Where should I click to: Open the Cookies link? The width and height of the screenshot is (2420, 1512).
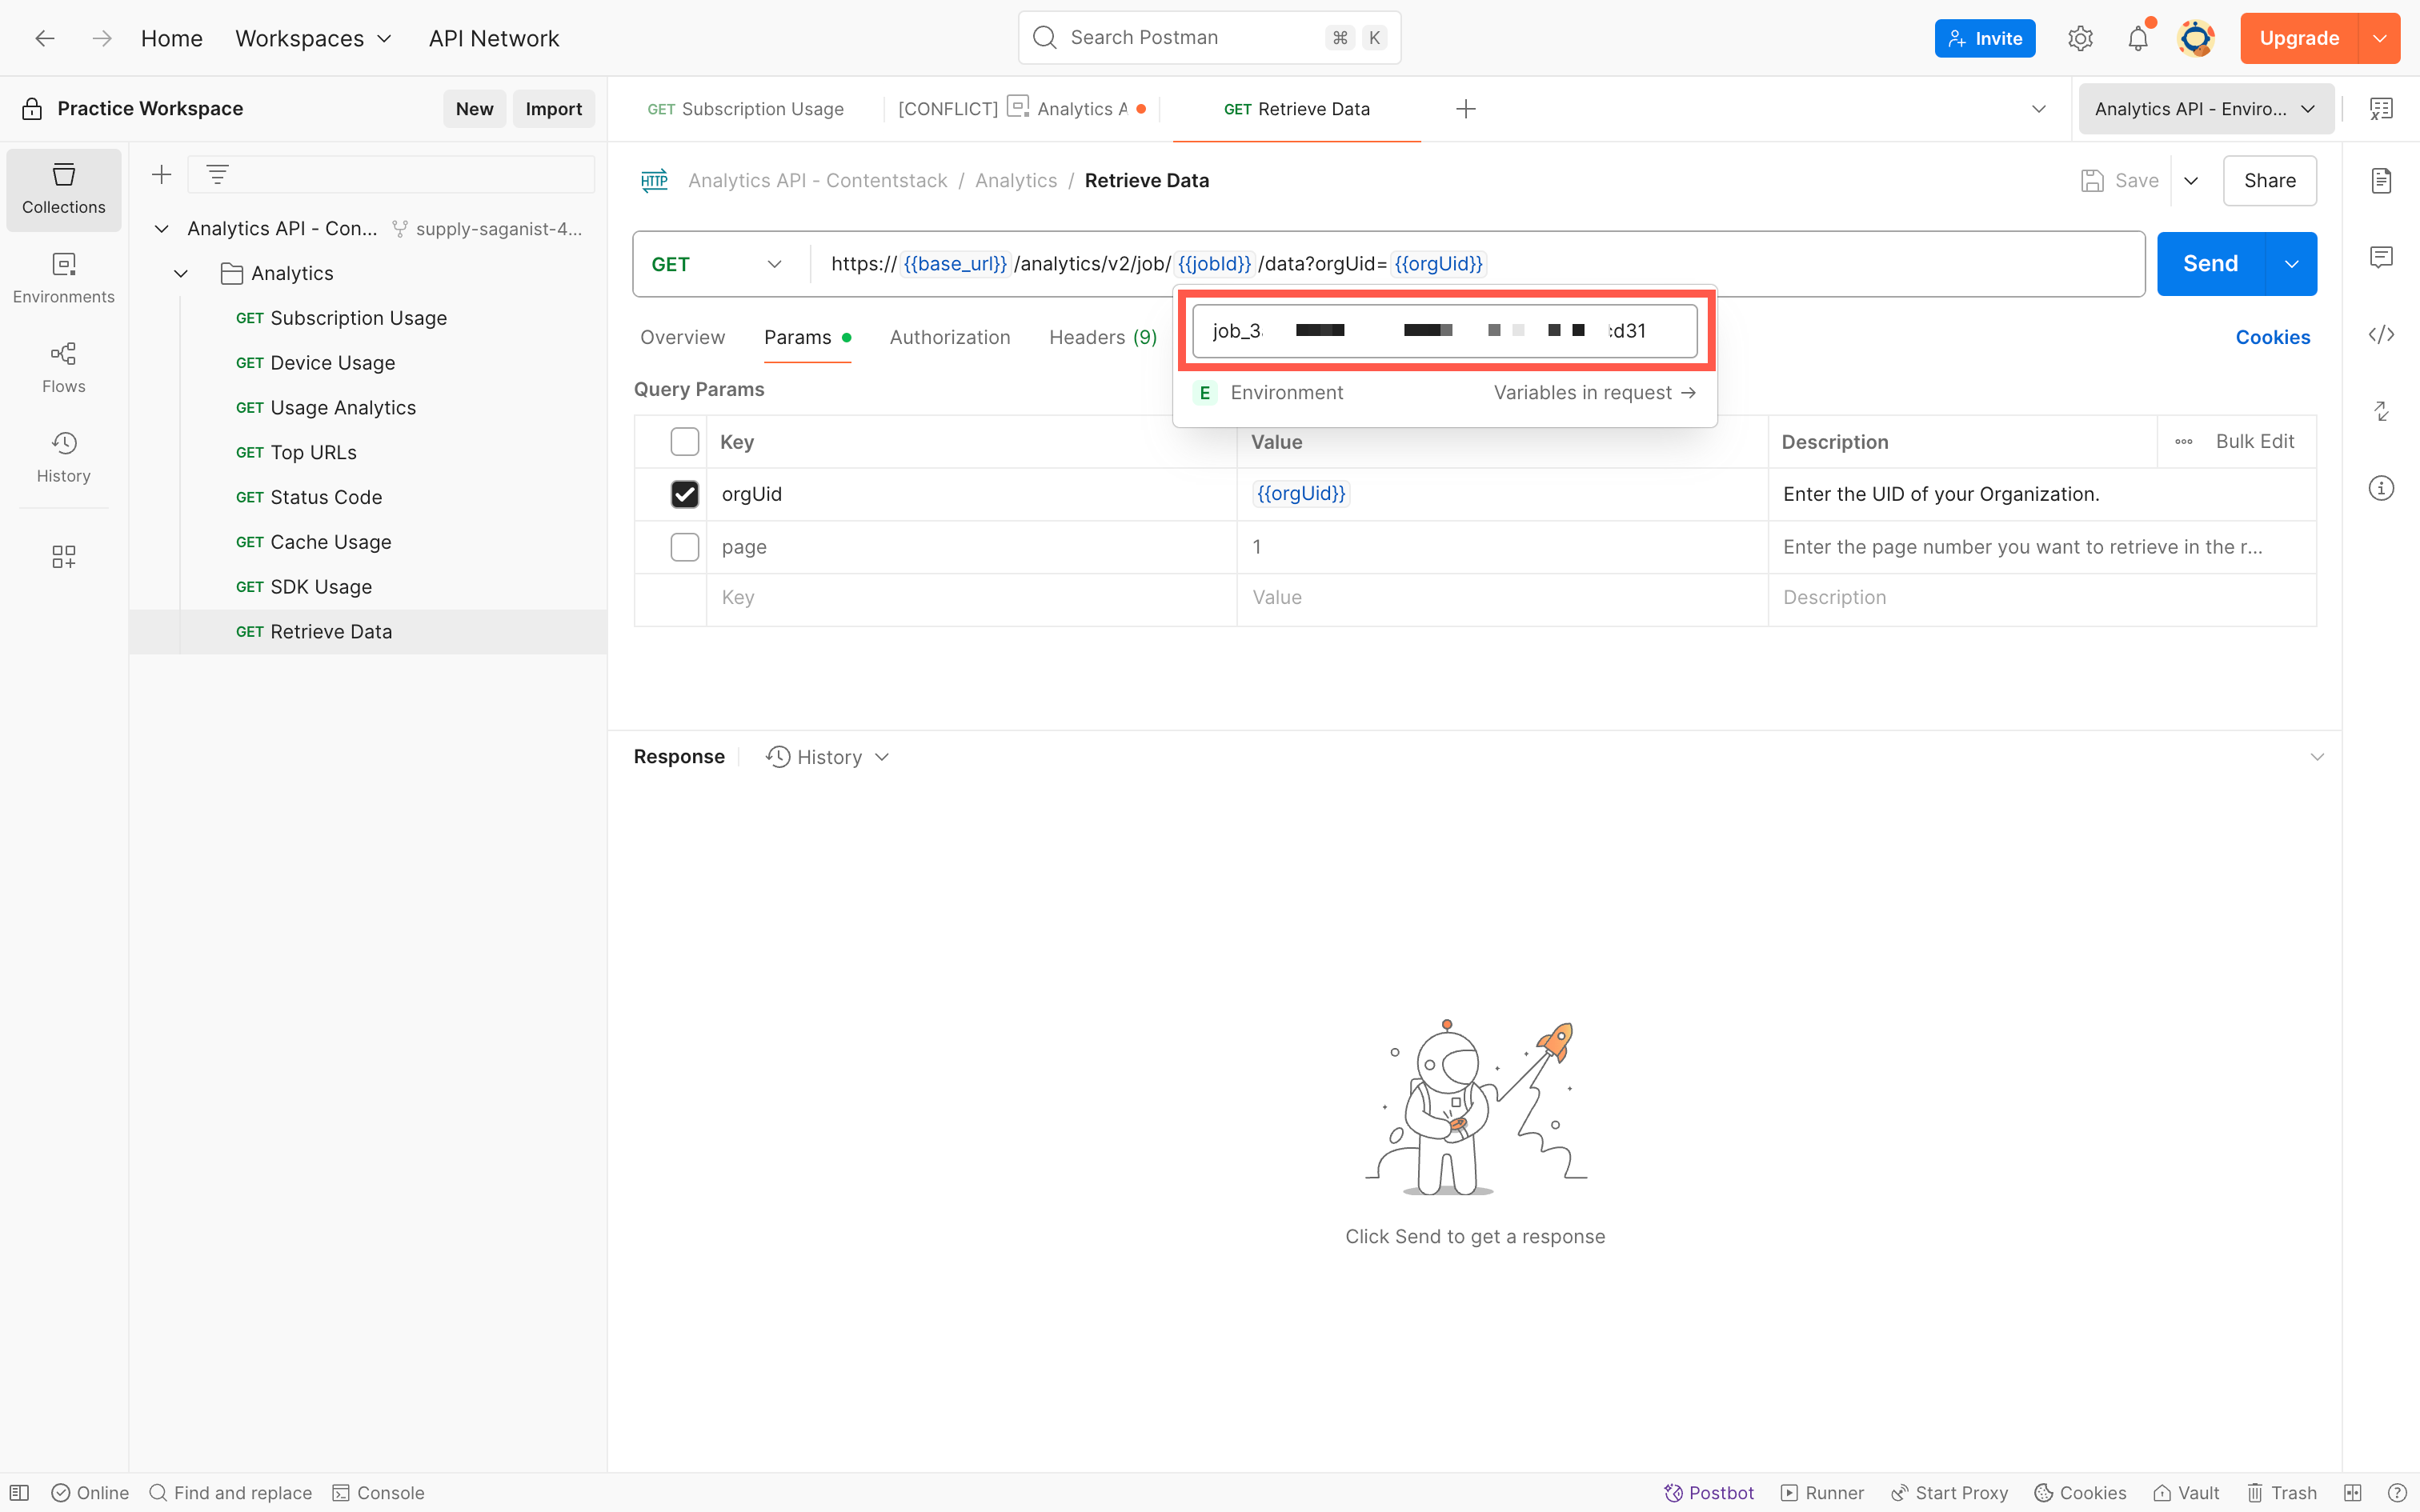click(2272, 338)
